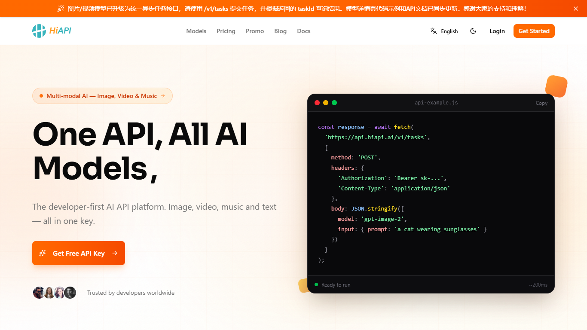Click the Login link
This screenshot has width=587, height=330.
pos(497,31)
